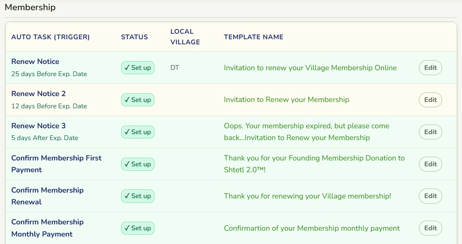Edit Confirm Membership First Payment task

(x=430, y=164)
